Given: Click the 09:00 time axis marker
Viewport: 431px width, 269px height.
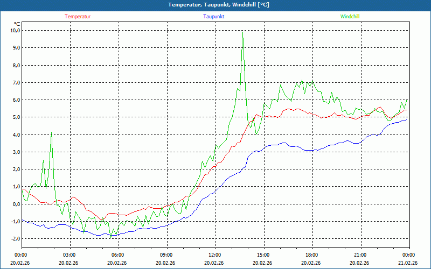Looking at the screenshot, I should pyautogui.click(x=166, y=255).
